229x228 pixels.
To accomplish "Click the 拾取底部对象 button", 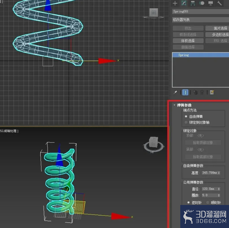I will pos(203,157).
